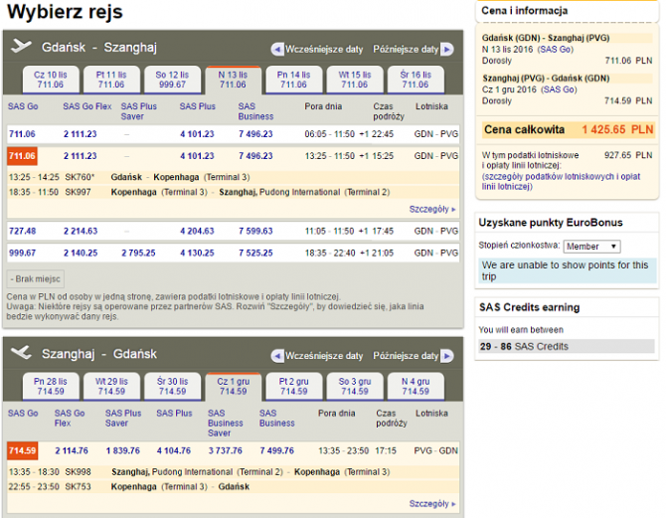Open the Stopień członkostwa Member dropdown
This screenshot has height=518, width=666.
pos(591,247)
